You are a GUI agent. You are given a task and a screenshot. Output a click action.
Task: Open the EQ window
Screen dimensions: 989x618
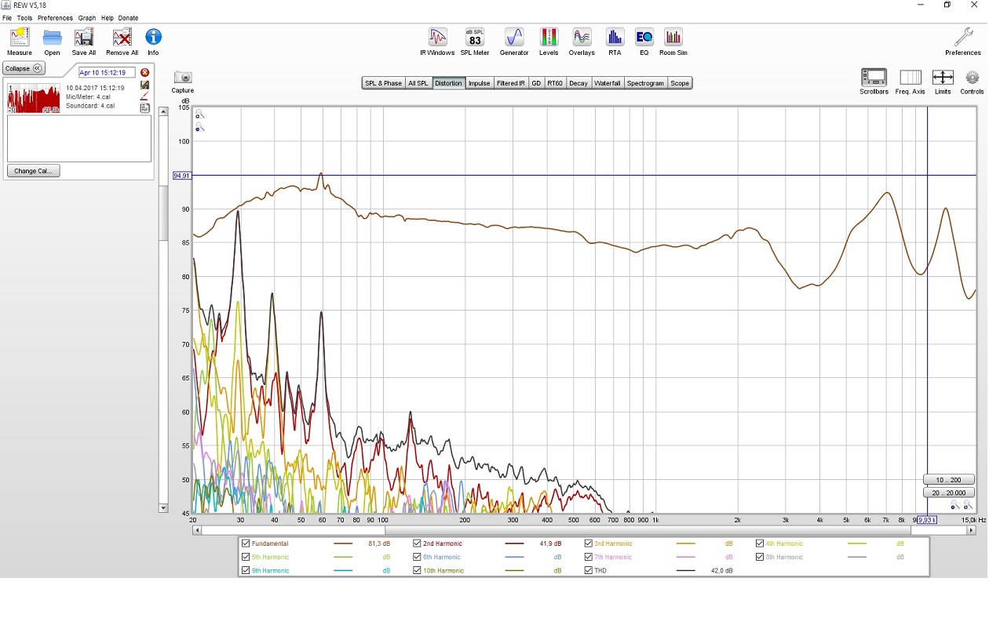coord(644,38)
